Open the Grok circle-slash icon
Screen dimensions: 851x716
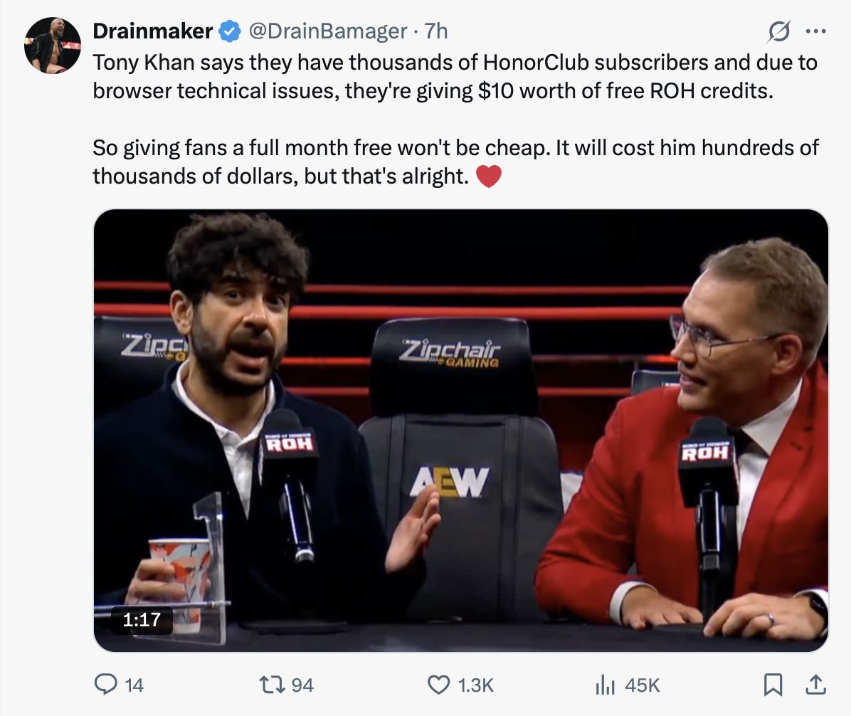(x=779, y=31)
